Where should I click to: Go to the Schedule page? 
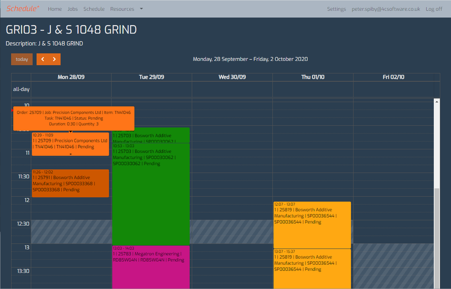pyautogui.click(x=94, y=9)
